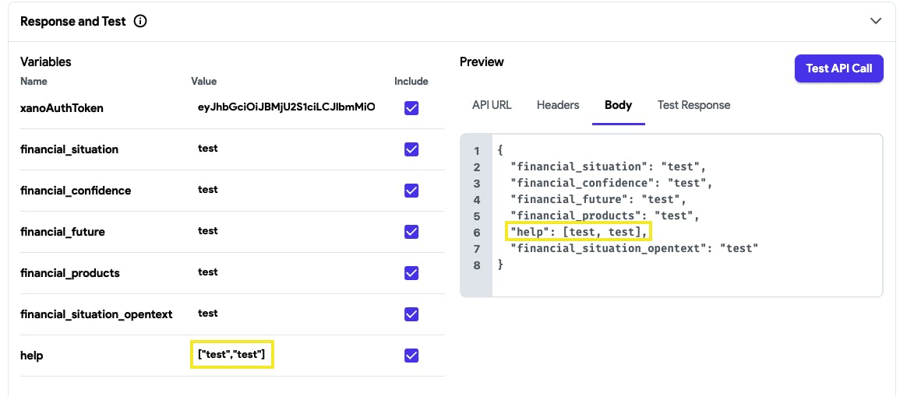The image size is (914, 396).
Task: Click line number 1 in code gutter
Action: click(476, 151)
